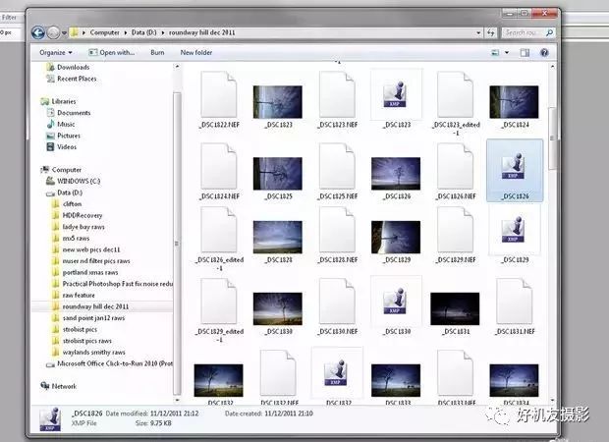
Task: Expand the Open with... dropdown
Action: [117, 52]
